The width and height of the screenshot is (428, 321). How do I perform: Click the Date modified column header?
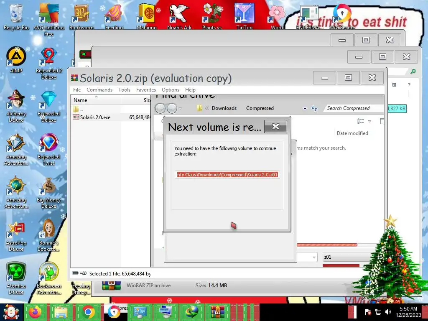point(352,133)
